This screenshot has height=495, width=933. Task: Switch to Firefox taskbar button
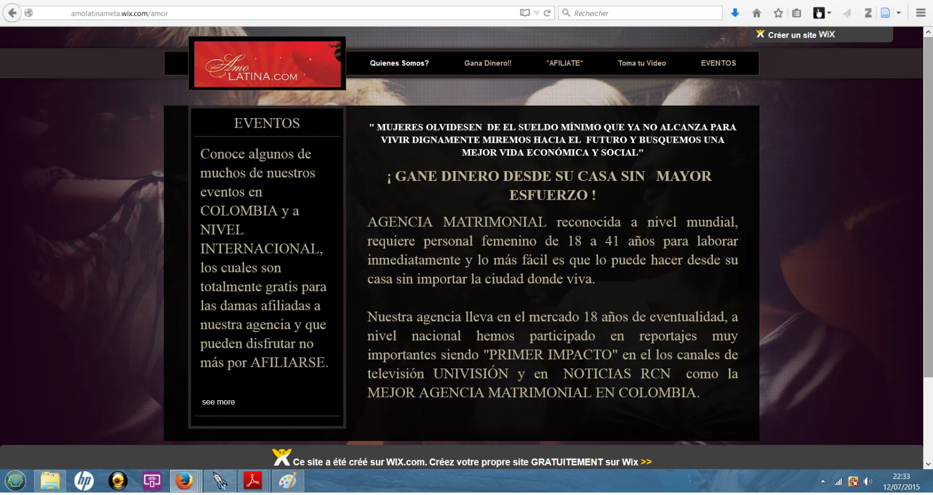click(x=185, y=481)
